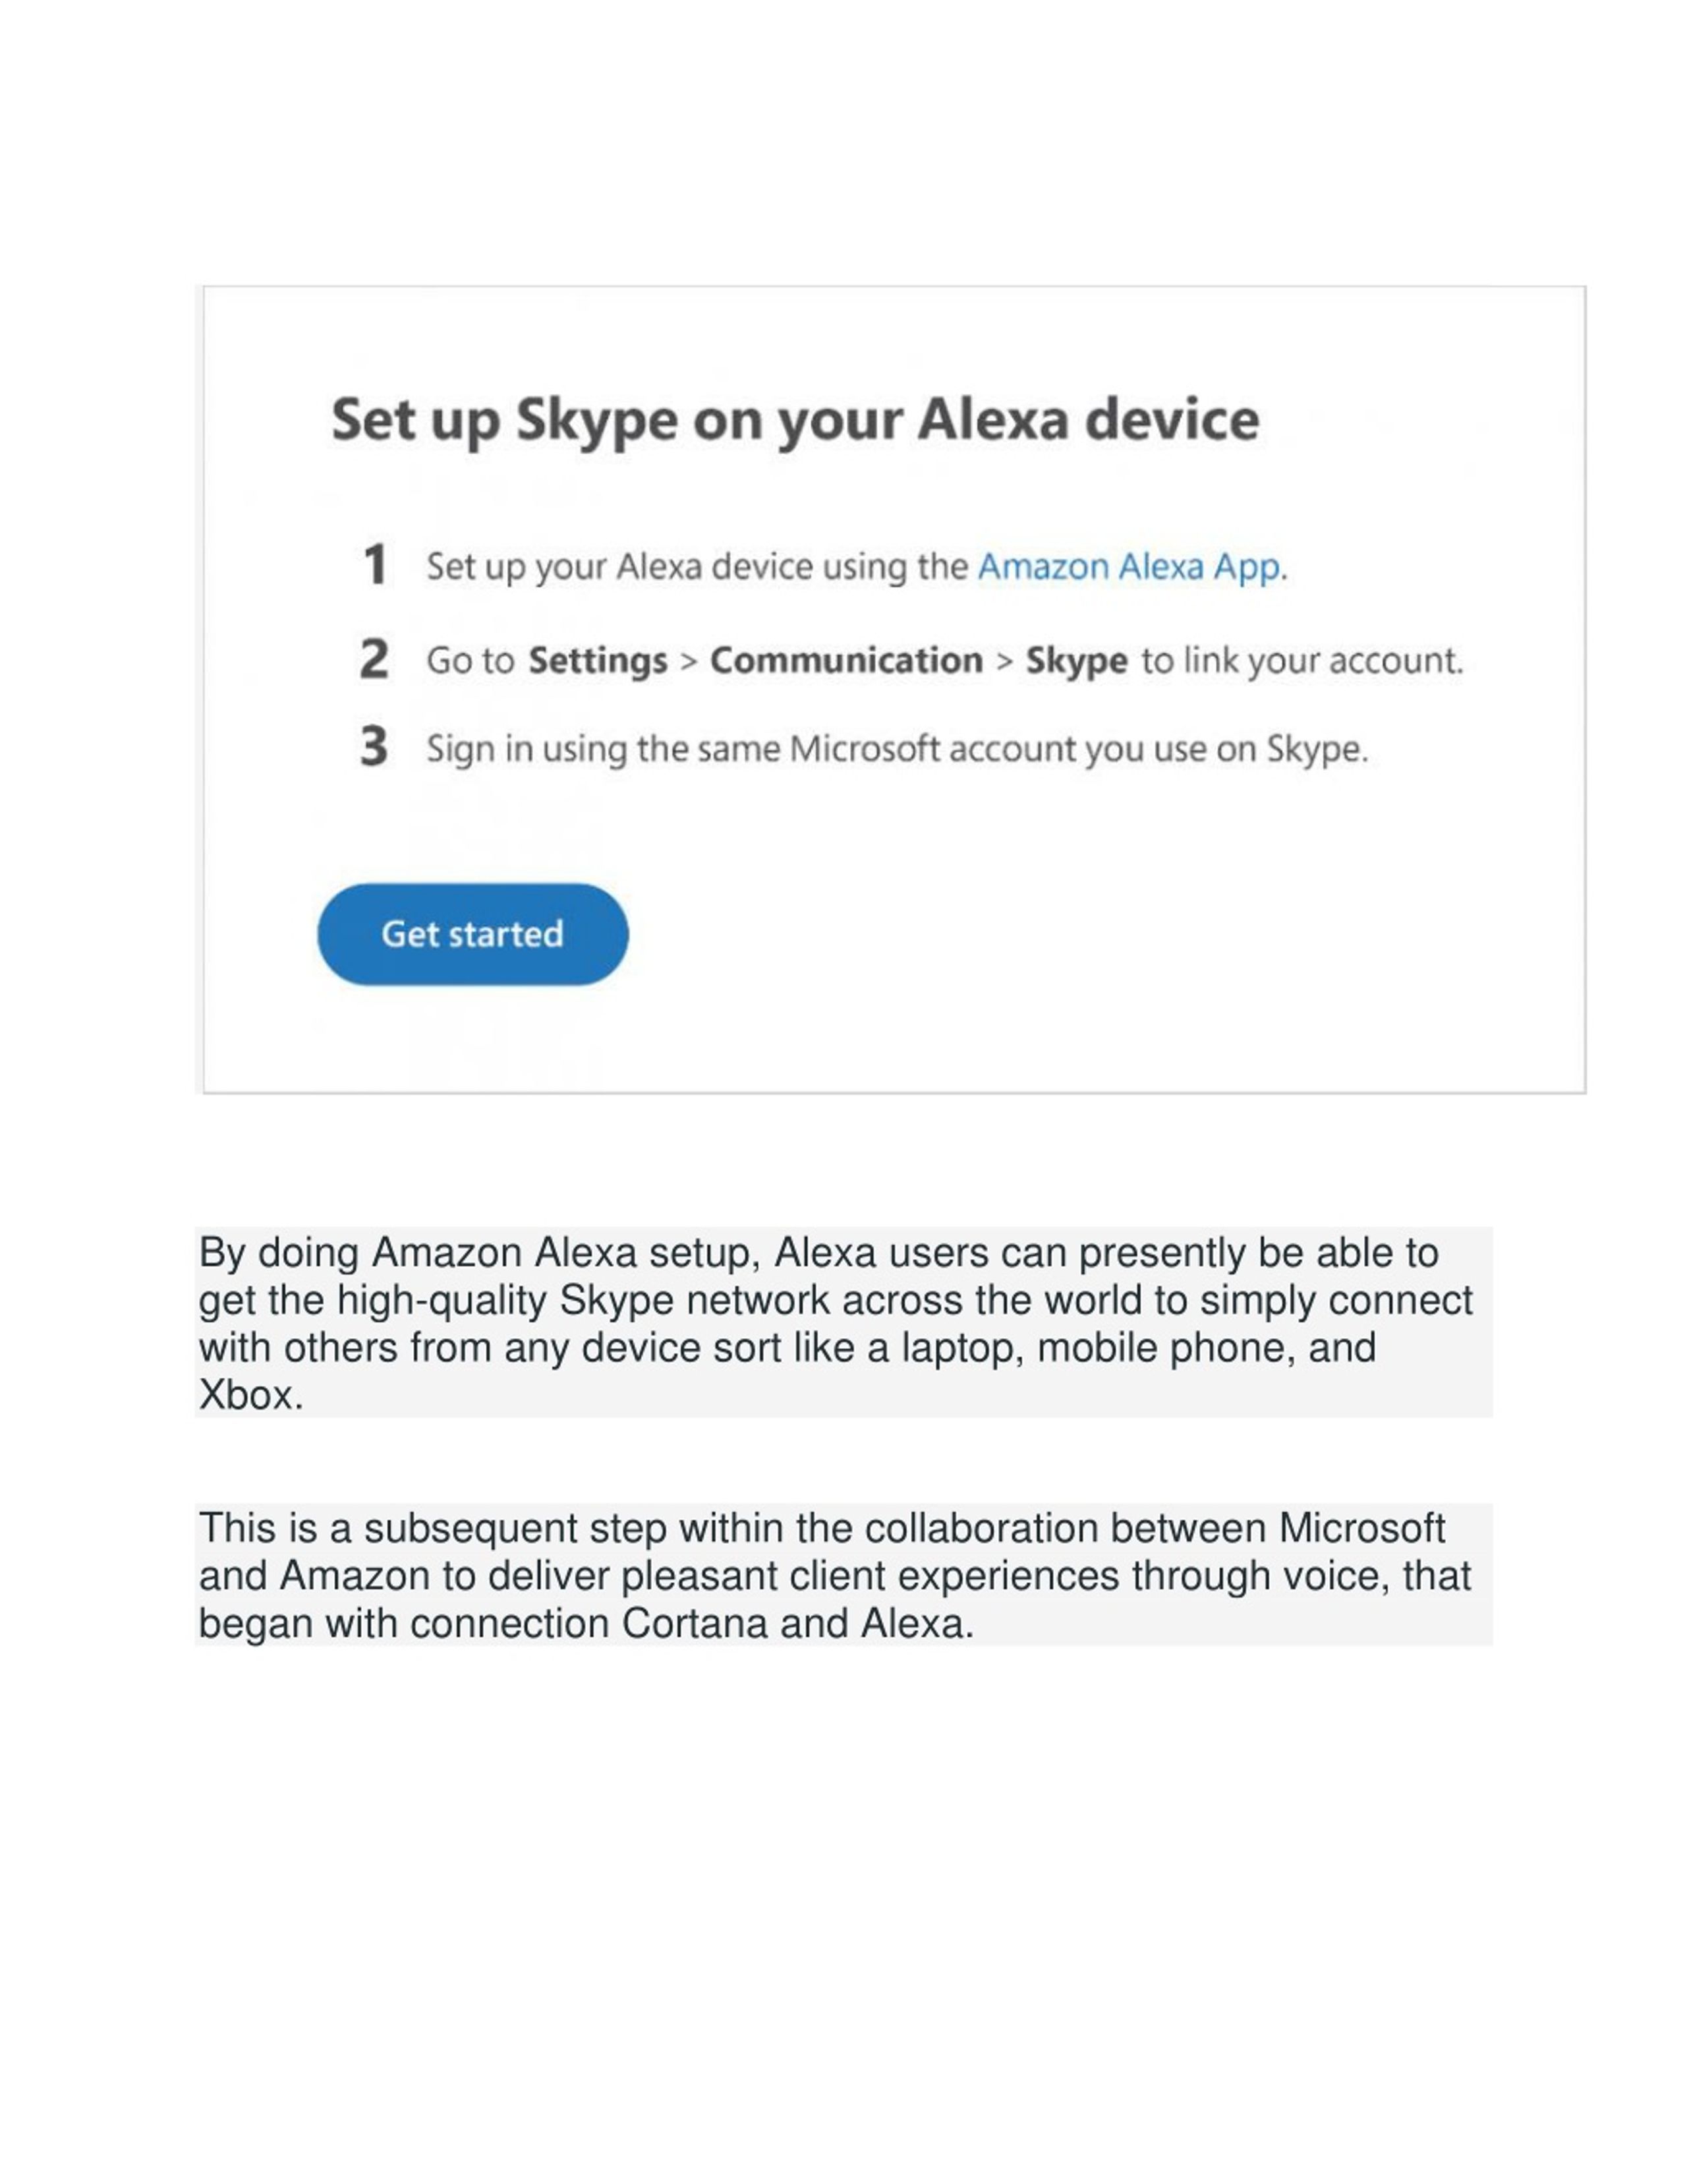
Task: Click the paragraph starting By doing Amazon Alexa setup
Action: pos(843,1322)
